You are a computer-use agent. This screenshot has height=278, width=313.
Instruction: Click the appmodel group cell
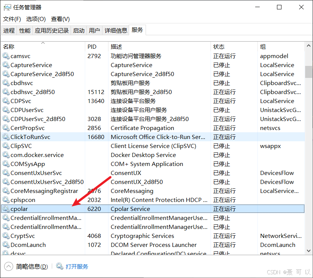pos(274,56)
